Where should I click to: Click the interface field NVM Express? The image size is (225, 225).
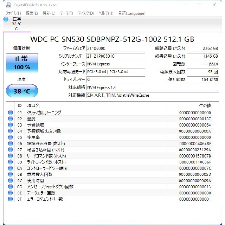pyautogui.click(x=116, y=64)
